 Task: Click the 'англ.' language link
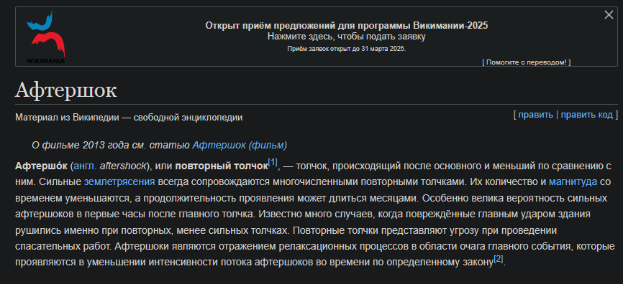86,166
